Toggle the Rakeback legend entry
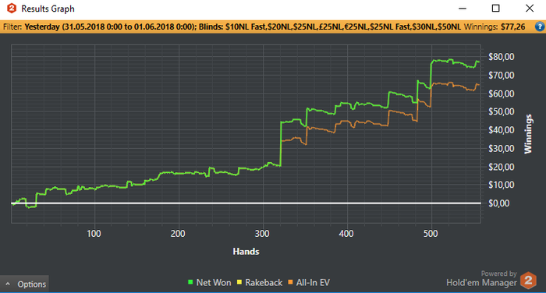This screenshot has width=546, height=293. [260, 283]
